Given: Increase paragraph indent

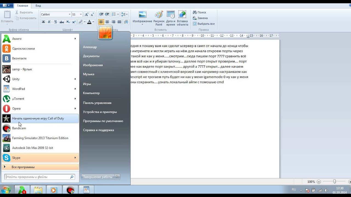Looking at the screenshot, I should [x=107, y=14].
